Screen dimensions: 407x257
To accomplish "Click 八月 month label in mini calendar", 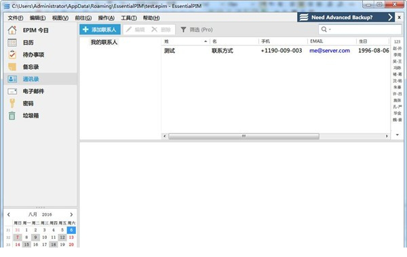I will click(33, 214).
